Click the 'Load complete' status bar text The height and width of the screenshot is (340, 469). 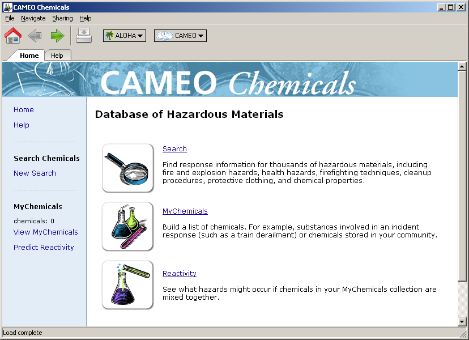23,333
